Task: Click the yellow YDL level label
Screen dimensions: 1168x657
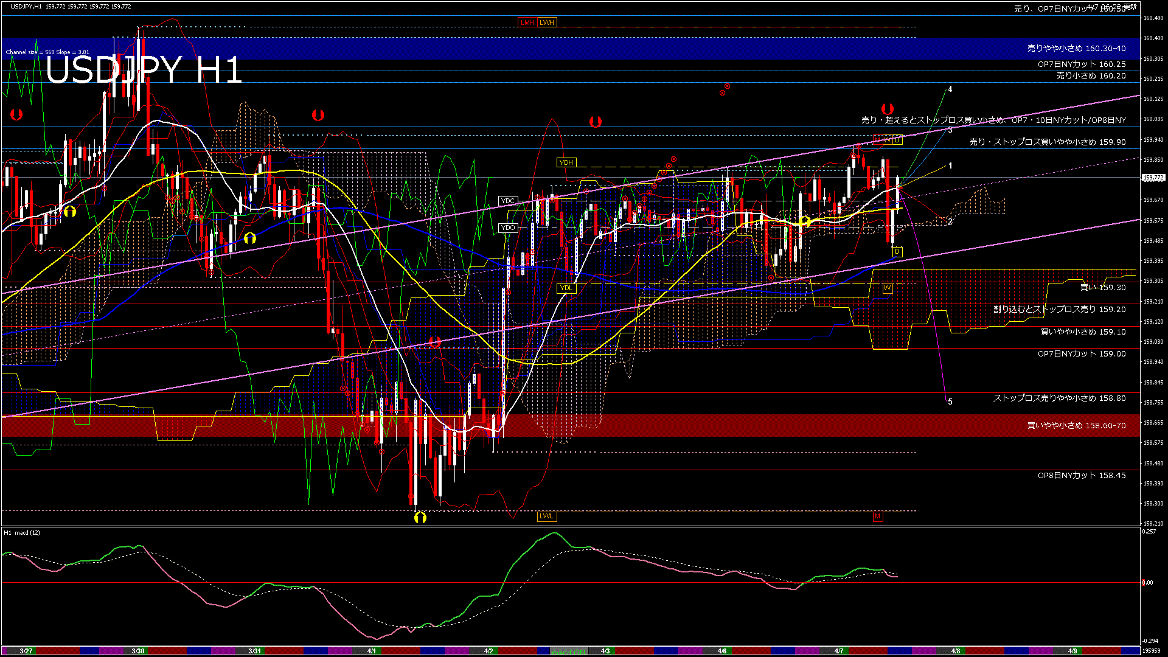Action: 566,288
